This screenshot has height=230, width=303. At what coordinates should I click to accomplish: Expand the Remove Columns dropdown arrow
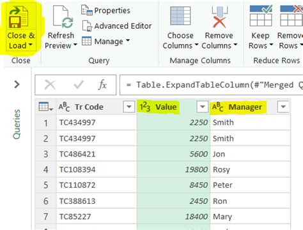point(235,45)
